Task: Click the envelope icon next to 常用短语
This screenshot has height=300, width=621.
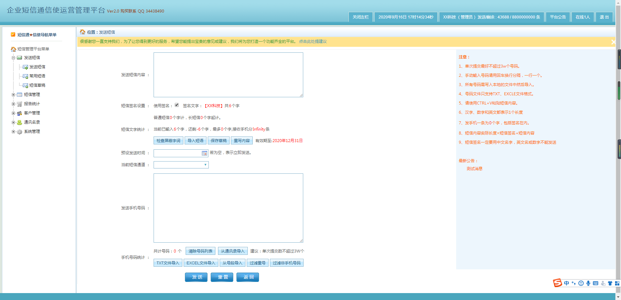Action: pos(25,76)
